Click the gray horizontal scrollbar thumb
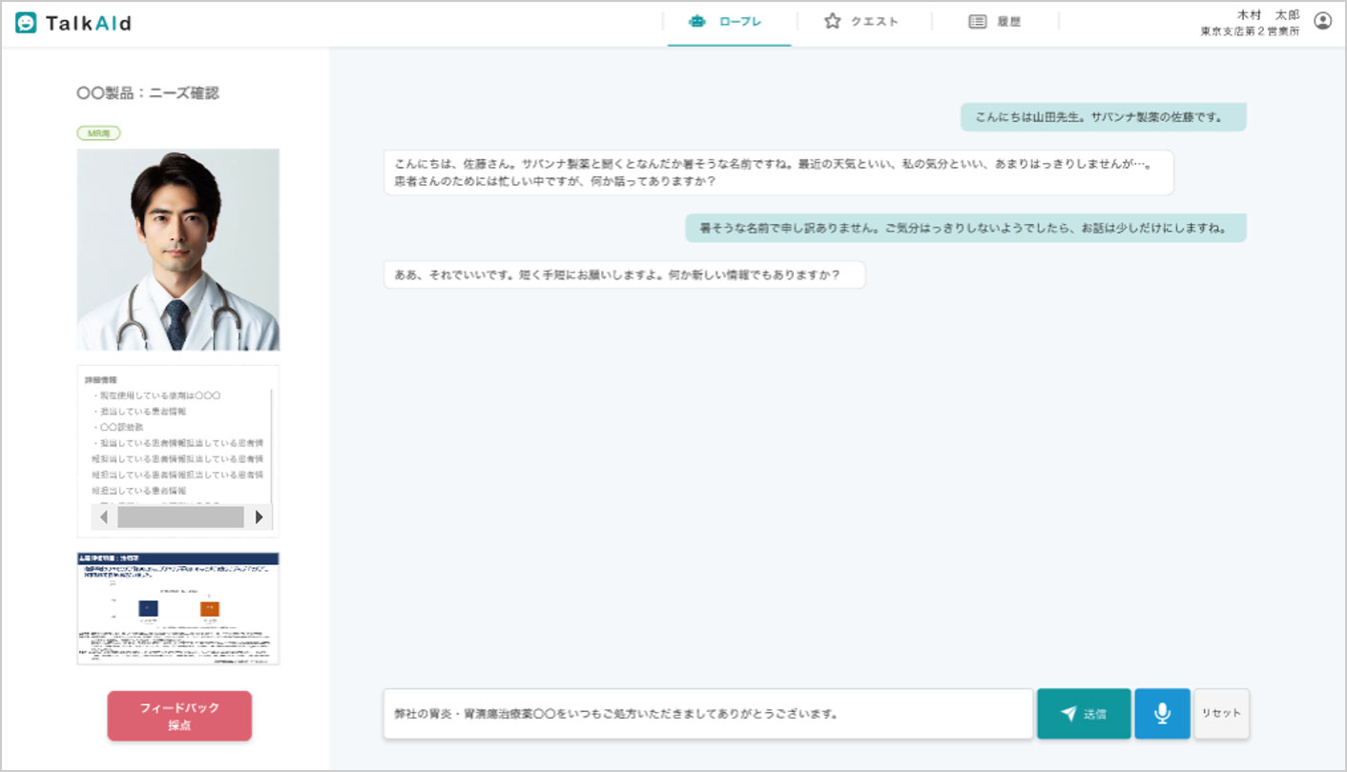 point(180,517)
